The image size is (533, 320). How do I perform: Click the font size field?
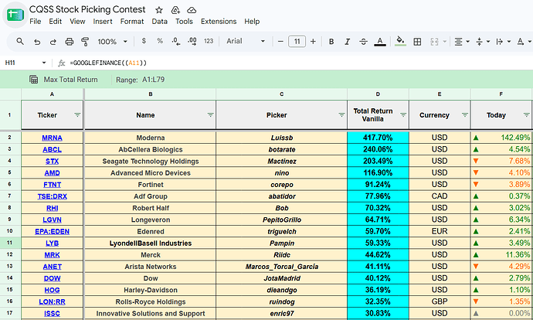[x=297, y=42]
